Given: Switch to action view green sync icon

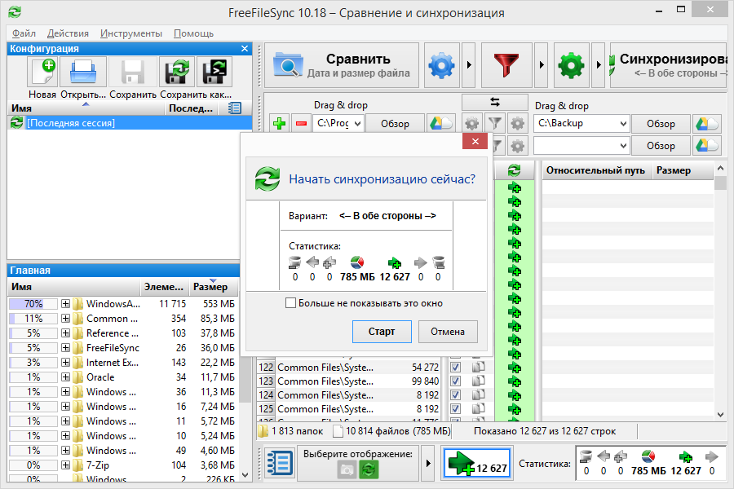Looking at the screenshot, I should (x=369, y=469).
